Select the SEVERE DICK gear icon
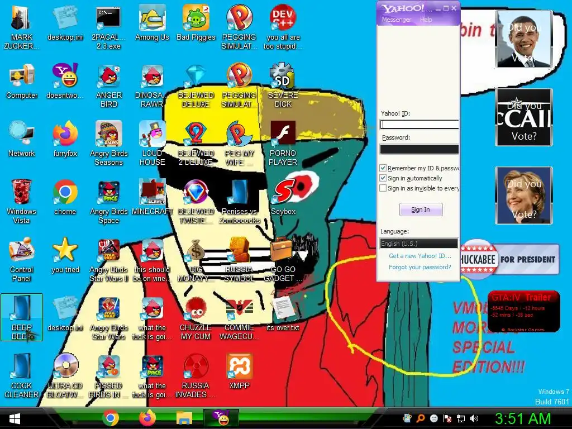 point(283,85)
